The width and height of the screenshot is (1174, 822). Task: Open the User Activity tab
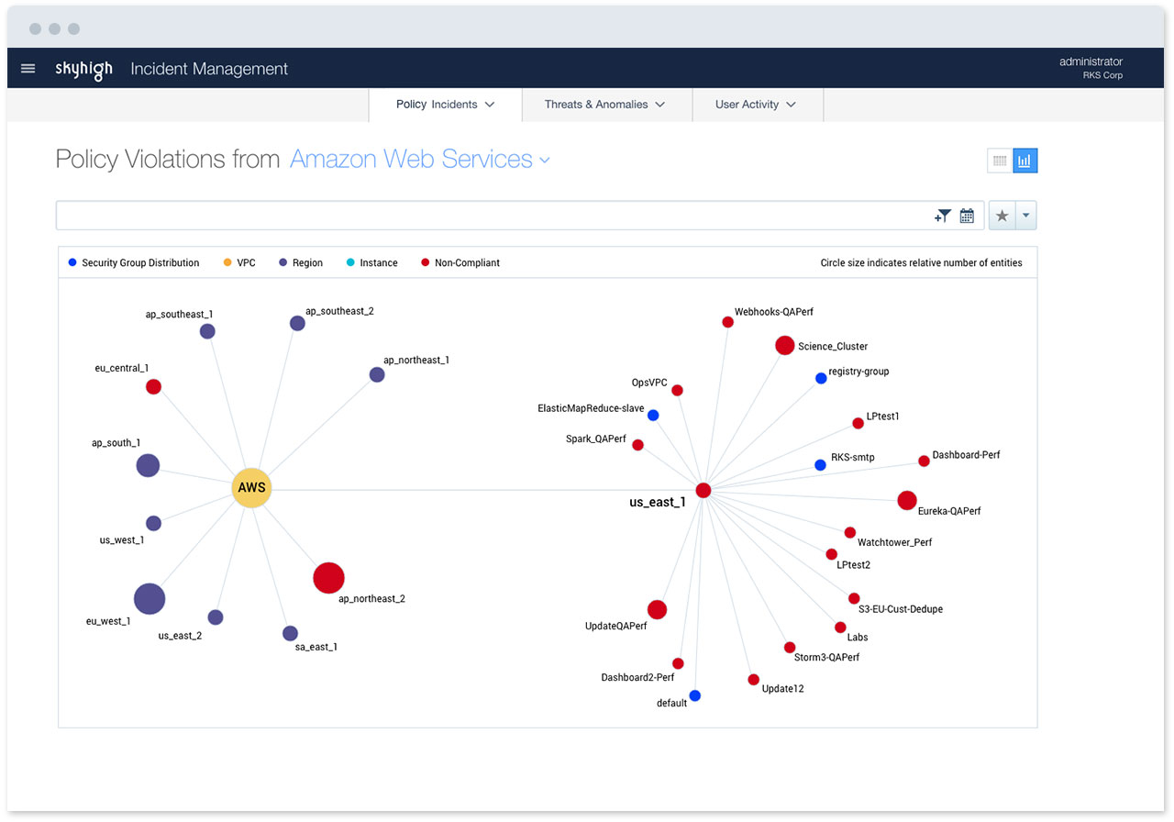point(758,105)
